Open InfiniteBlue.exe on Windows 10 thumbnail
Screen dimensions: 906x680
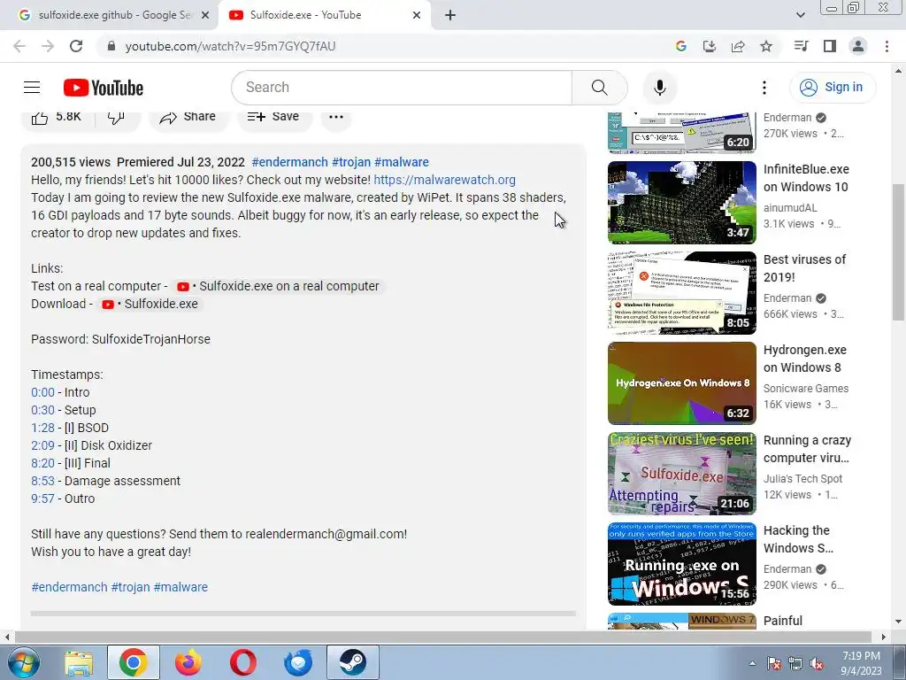click(682, 203)
